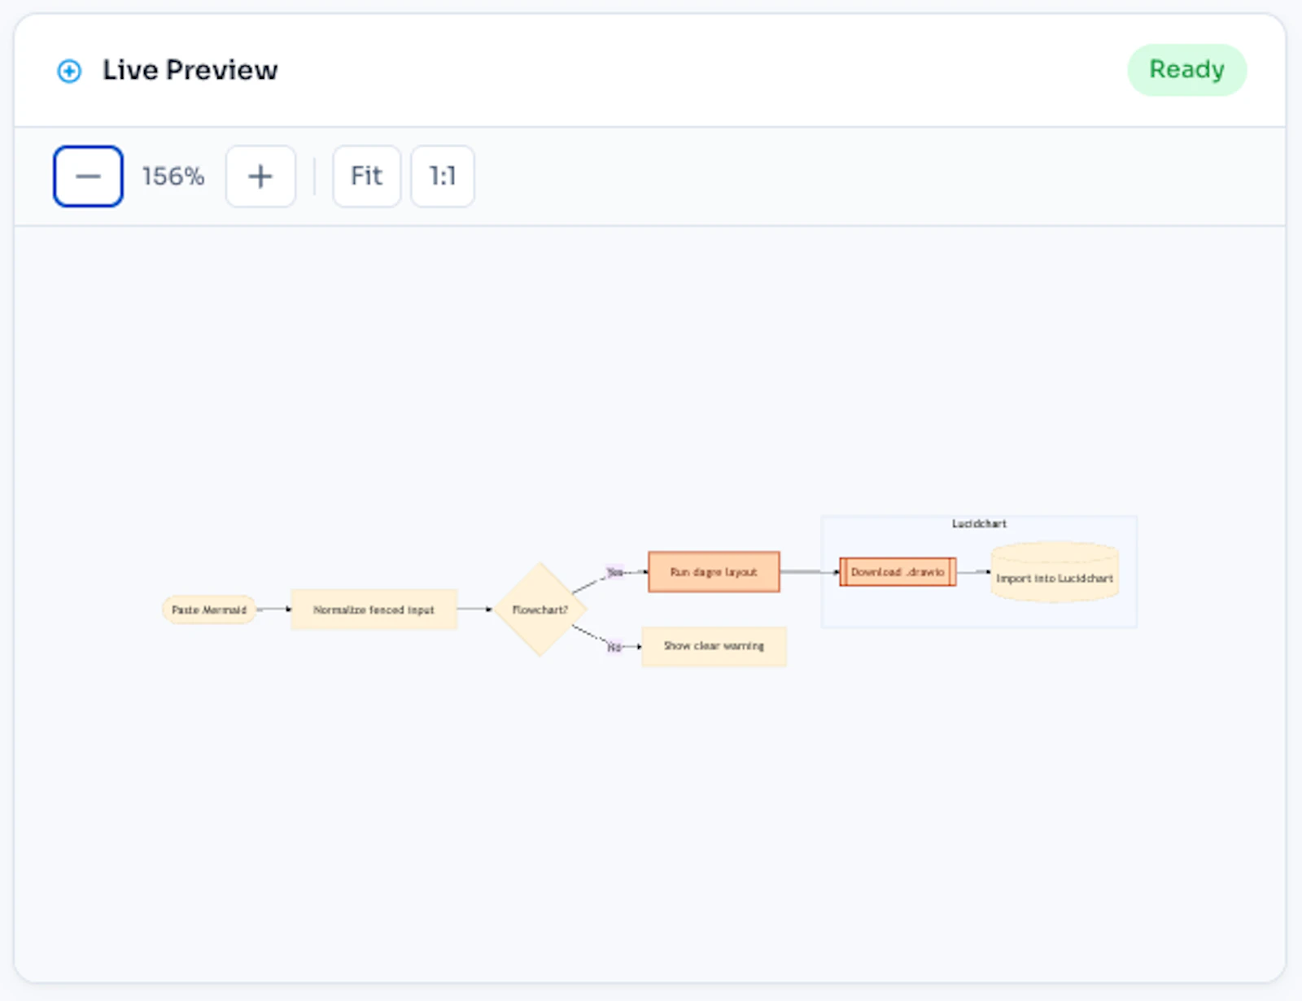
Task: Select the Normalize fenced input node
Action: [x=374, y=609]
